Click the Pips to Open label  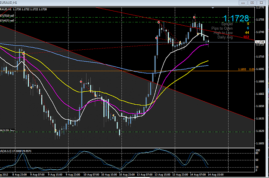coord(222,28)
